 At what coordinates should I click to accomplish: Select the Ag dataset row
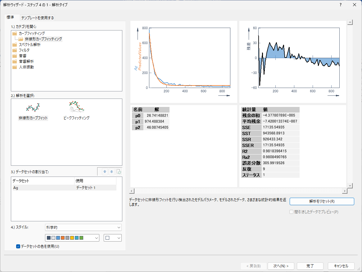point(43,188)
